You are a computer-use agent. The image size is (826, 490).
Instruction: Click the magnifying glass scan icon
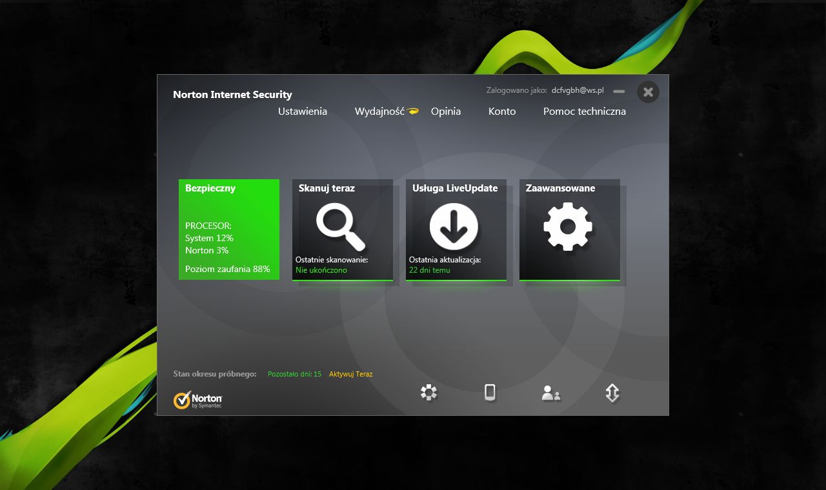341,226
